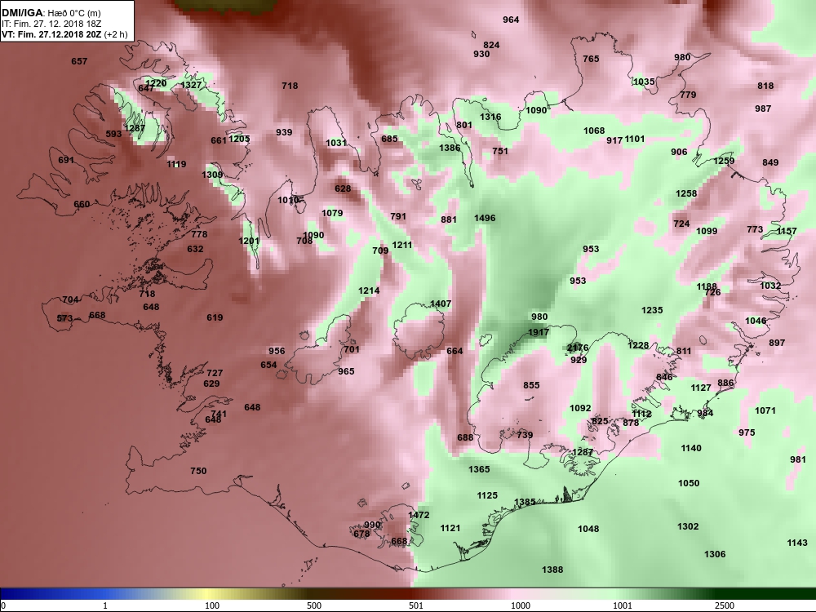Select the value 691

(x=66, y=160)
